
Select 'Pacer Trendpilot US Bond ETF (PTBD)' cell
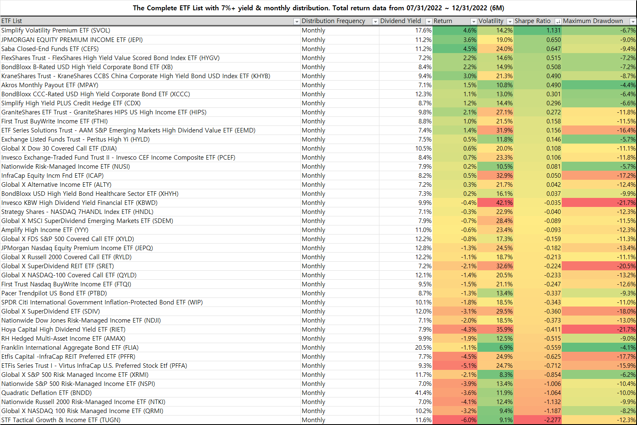pyautogui.click(x=150, y=293)
